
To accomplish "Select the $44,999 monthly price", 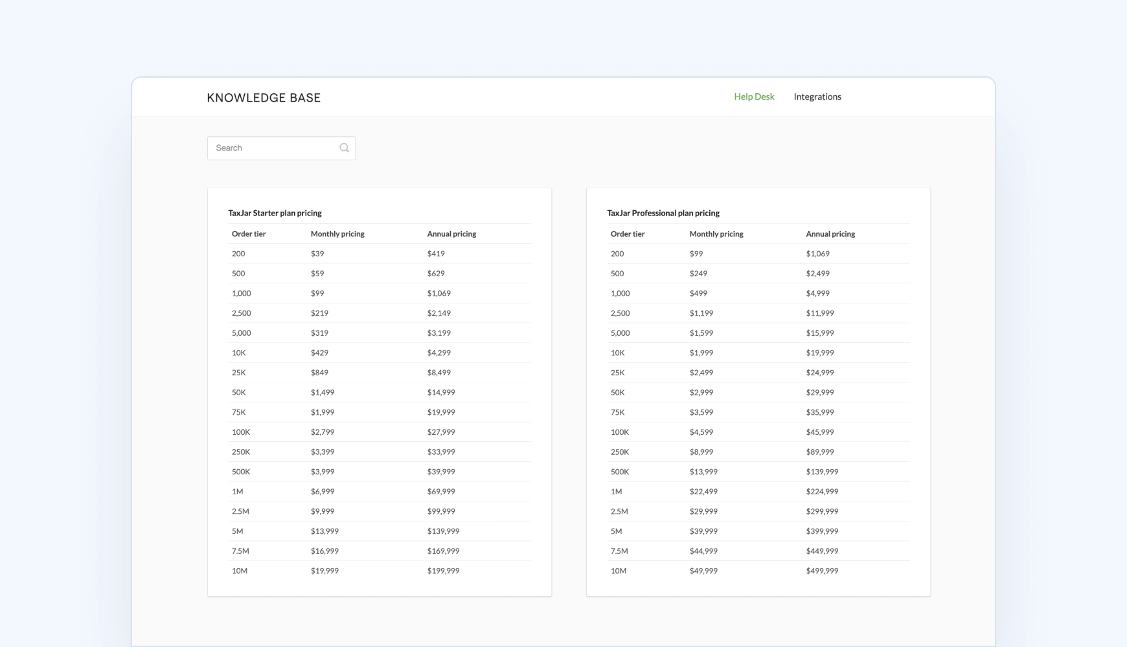I will 703,551.
